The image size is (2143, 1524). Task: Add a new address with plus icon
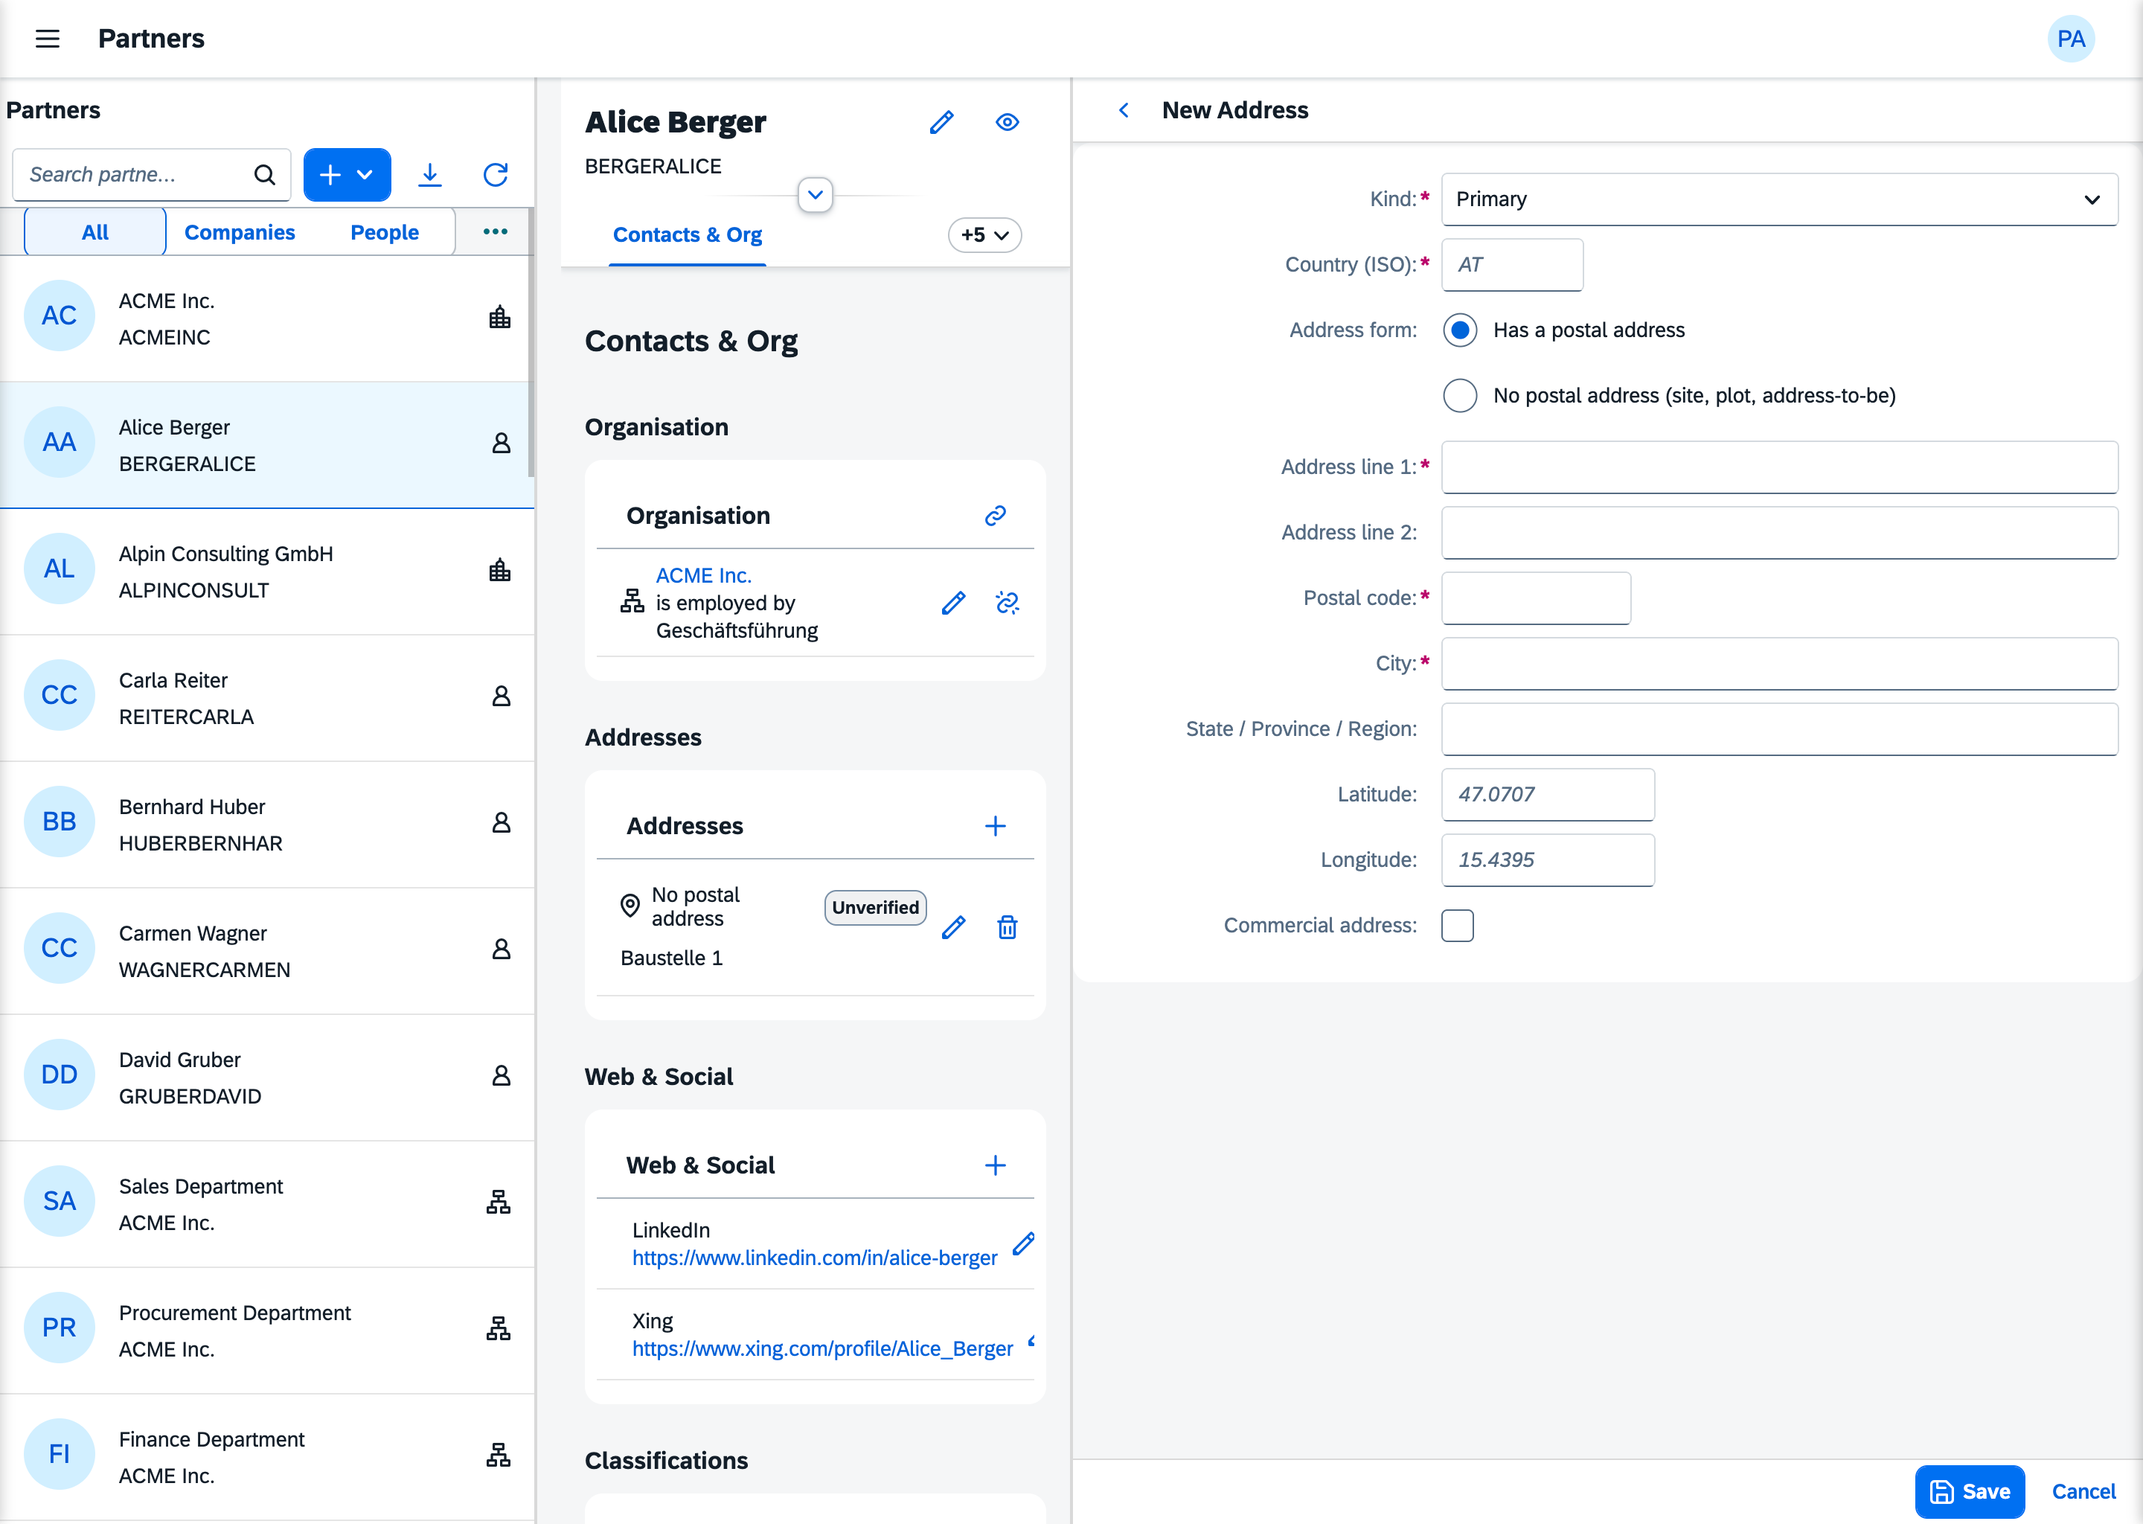(996, 826)
